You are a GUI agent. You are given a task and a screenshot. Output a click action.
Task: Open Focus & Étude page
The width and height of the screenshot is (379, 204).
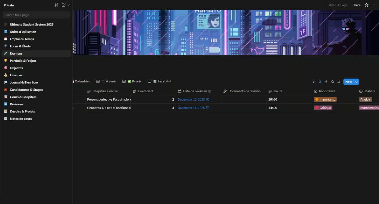pyautogui.click(x=36, y=46)
